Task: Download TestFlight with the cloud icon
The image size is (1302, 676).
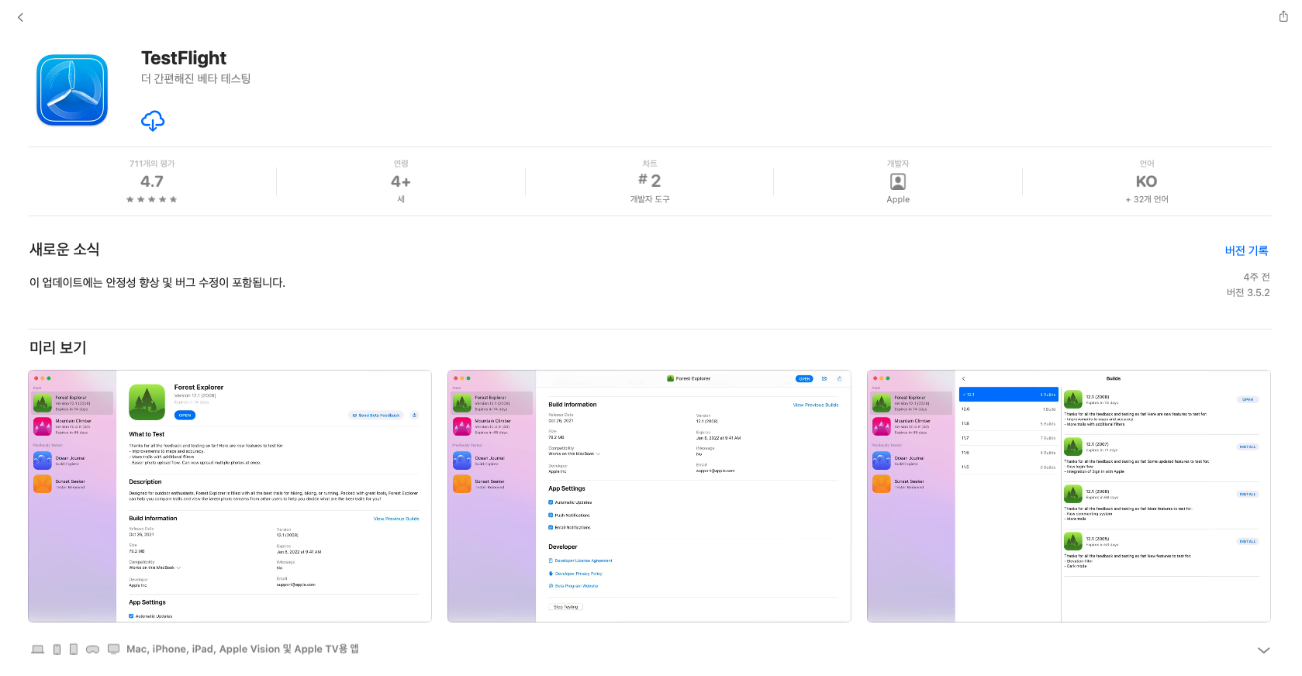Action: [153, 120]
